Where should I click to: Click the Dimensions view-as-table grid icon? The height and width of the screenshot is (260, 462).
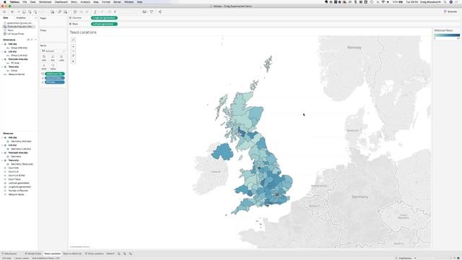pyautogui.click(x=28, y=40)
